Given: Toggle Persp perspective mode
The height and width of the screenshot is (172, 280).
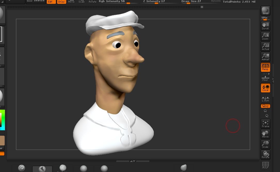Looking at the screenshot, I should tap(265, 67).
